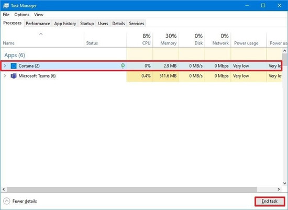Viewport: 288px width, 210px height.
Task: Select the Microsoft Teams (6) row name
Action: coord(37,76)
